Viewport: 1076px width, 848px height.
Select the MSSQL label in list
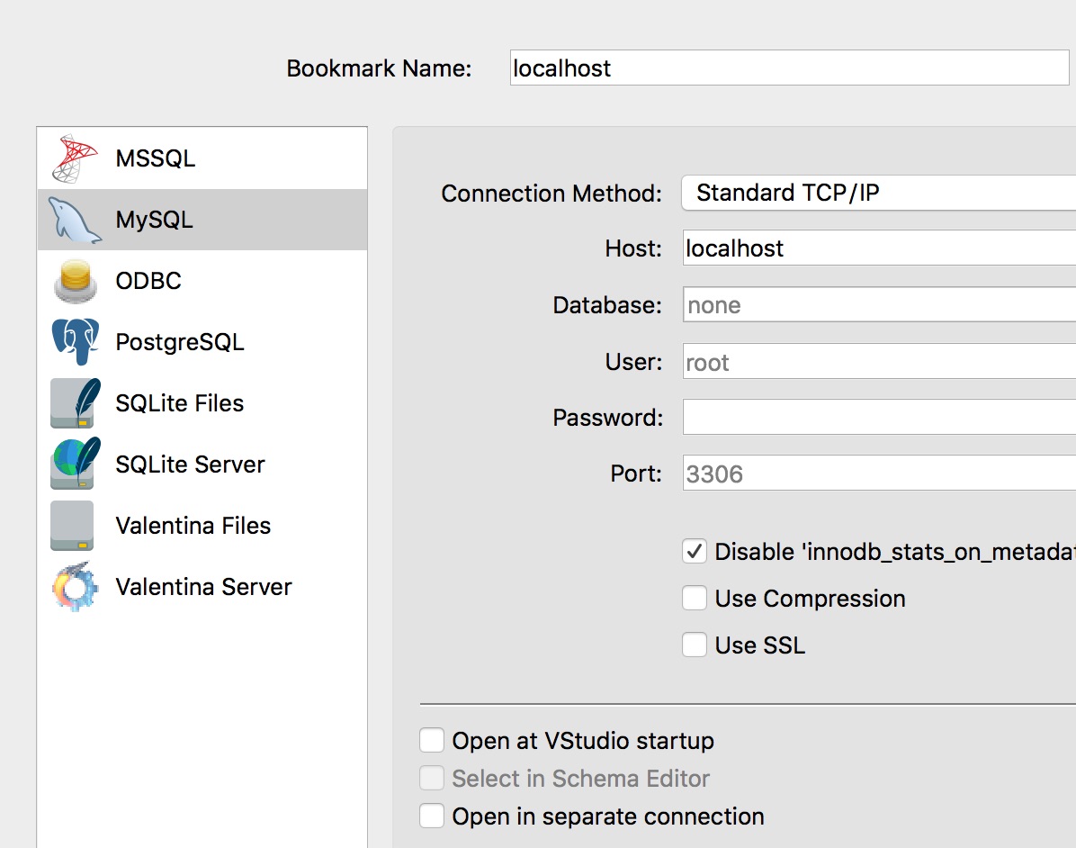[155, 158]
